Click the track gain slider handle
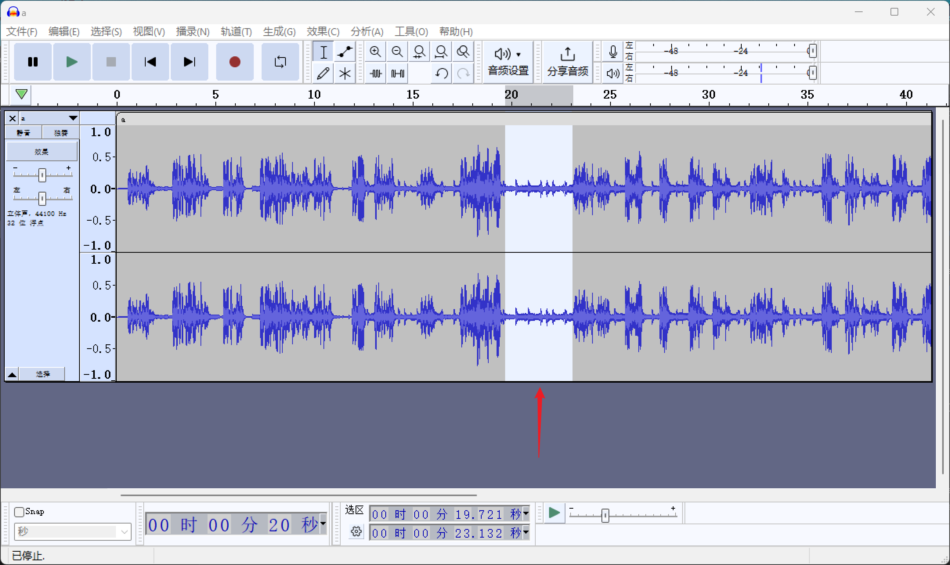Viewport: 950px width, 565px height. tap(42, 175)
